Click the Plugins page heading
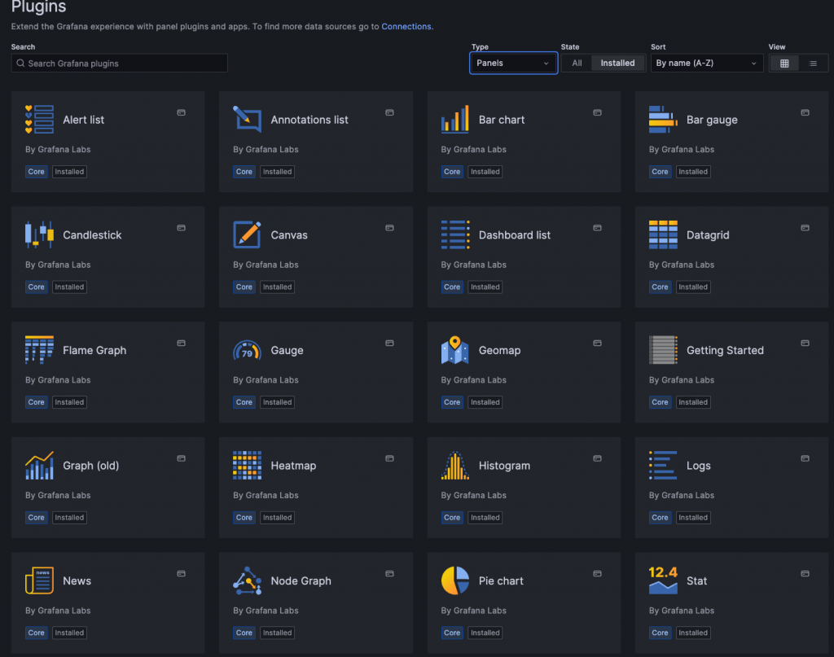Screen dimensions: 834x657 (39, 7)
